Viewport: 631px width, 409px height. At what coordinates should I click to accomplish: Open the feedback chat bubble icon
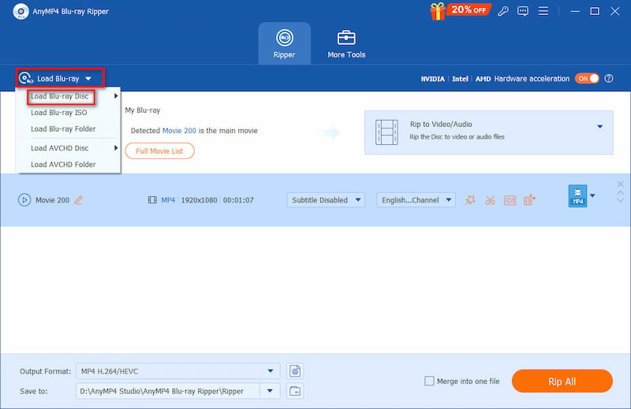tap(522, 11)
